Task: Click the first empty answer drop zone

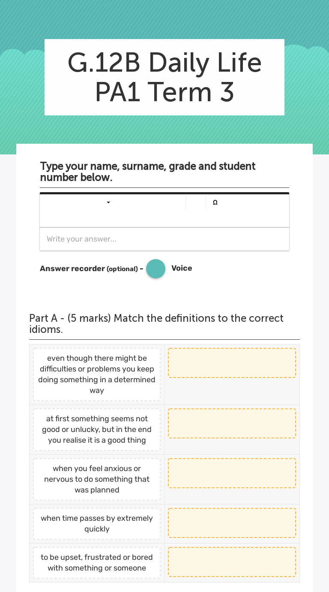Action: click(232, 362)
